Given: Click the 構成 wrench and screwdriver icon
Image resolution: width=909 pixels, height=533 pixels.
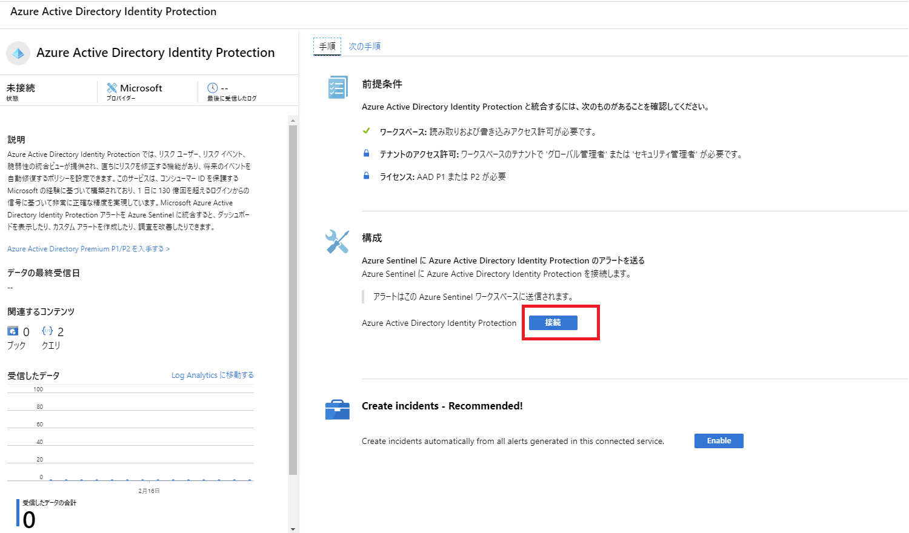Looking at the screenshot, I should [x=337, y=241].
